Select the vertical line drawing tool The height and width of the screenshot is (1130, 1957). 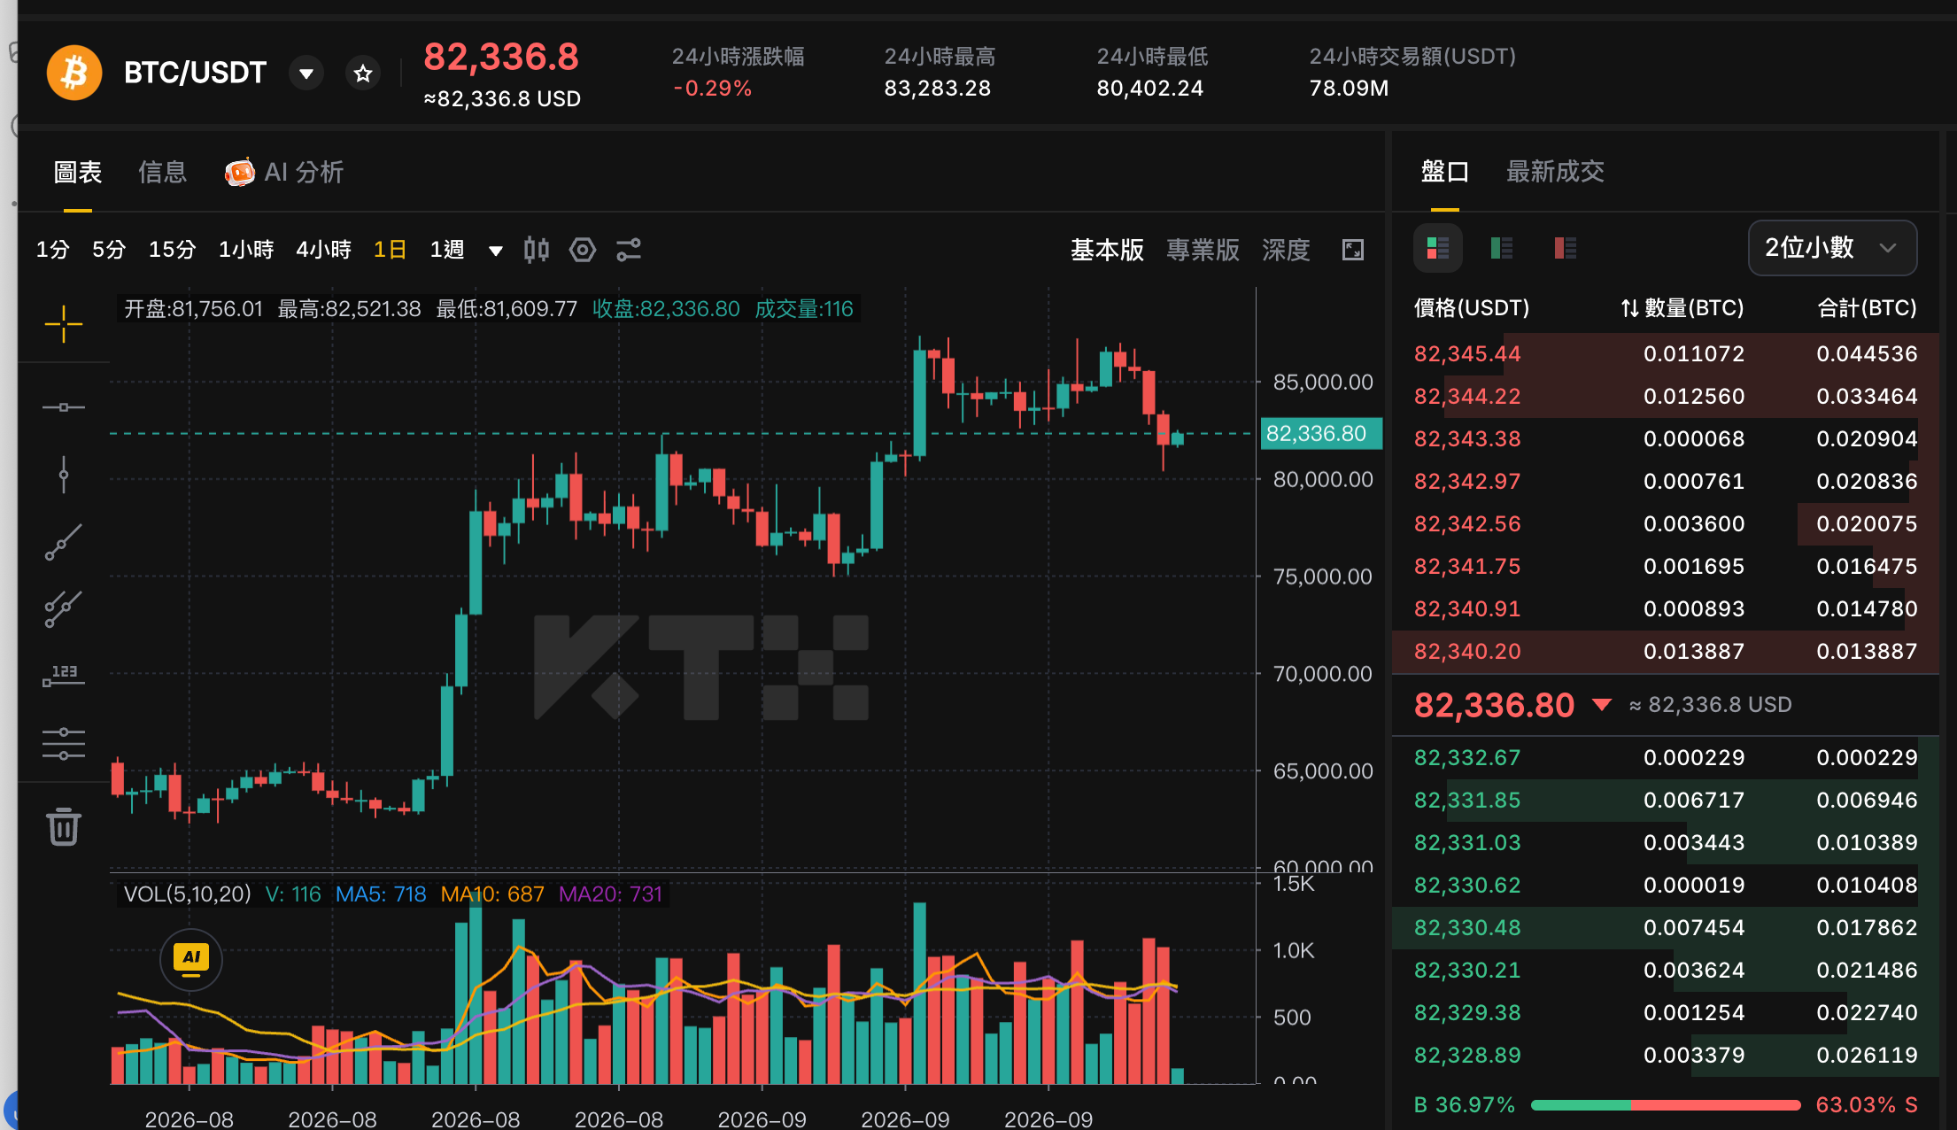click(64, 475)
